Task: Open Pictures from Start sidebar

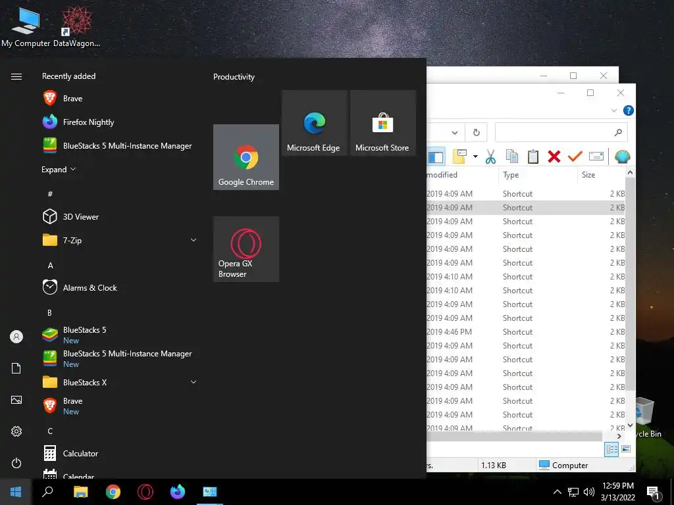Action: coord(16,400)
